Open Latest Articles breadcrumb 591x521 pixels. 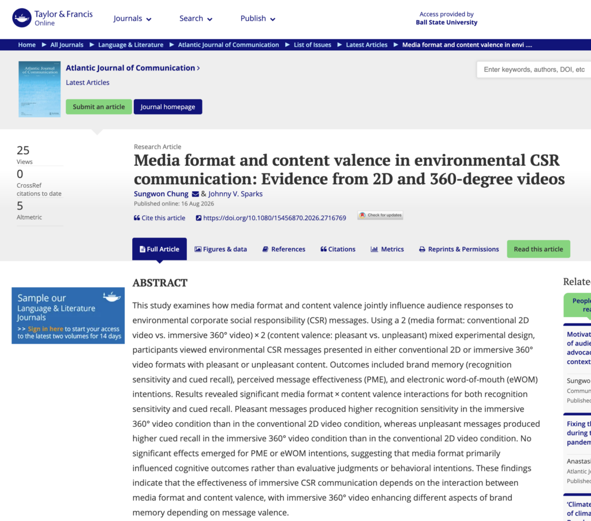[366, 45]
